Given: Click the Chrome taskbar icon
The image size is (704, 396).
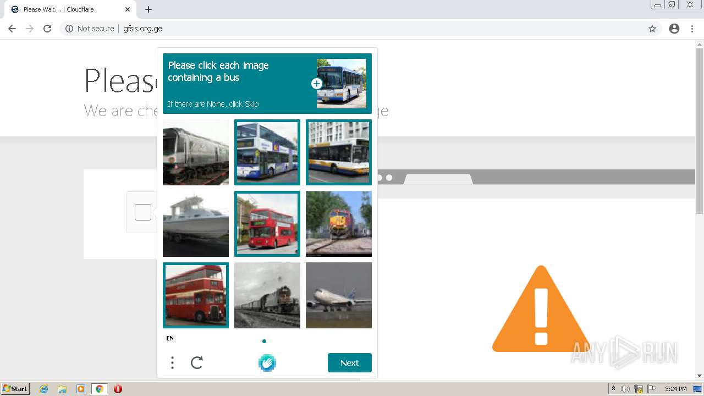Looking at the screenshot, I should [x=99, y=389].
